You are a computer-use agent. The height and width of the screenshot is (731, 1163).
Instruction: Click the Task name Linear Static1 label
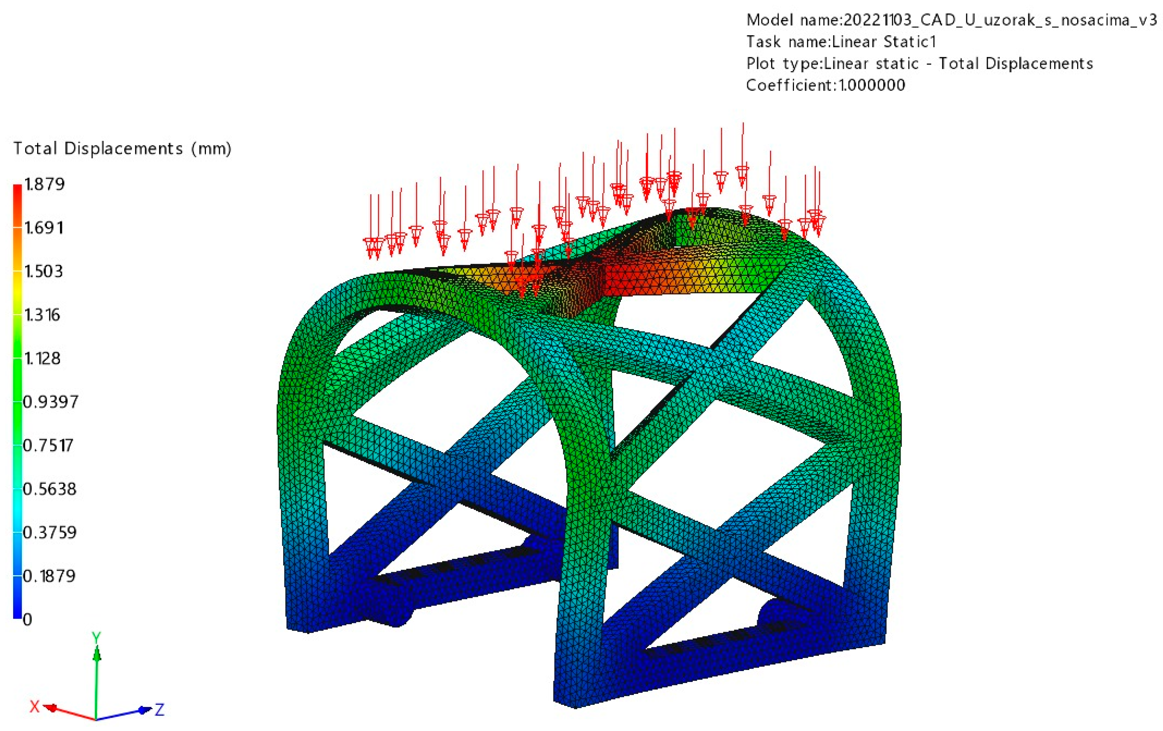pyautogui.click(x=841, y=42)
